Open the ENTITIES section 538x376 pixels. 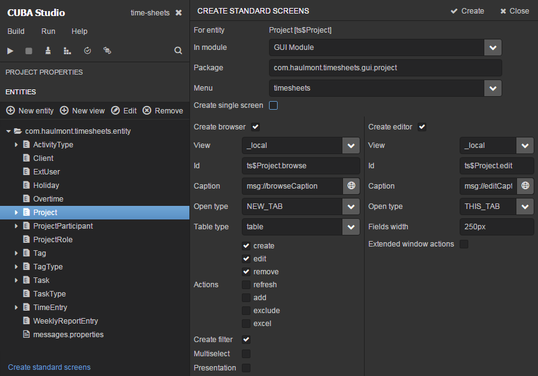(20, 92)
